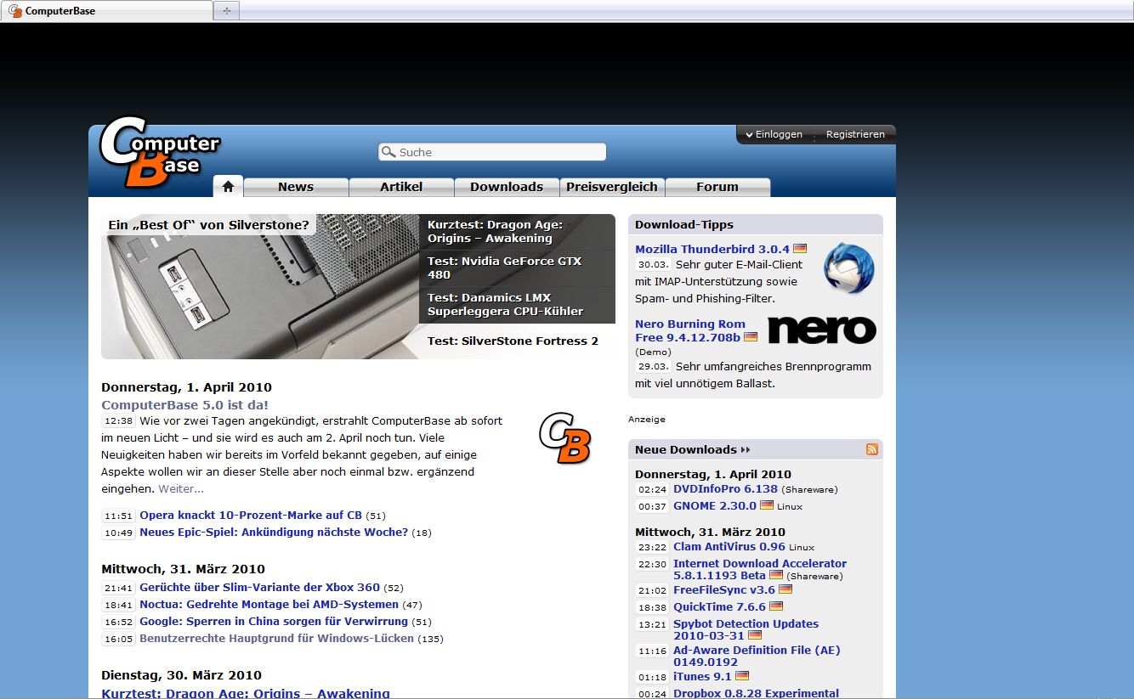1134x699 pixels.
Task: Click German flag next to iTunes 9.1
Action: (x=742, y=676)
